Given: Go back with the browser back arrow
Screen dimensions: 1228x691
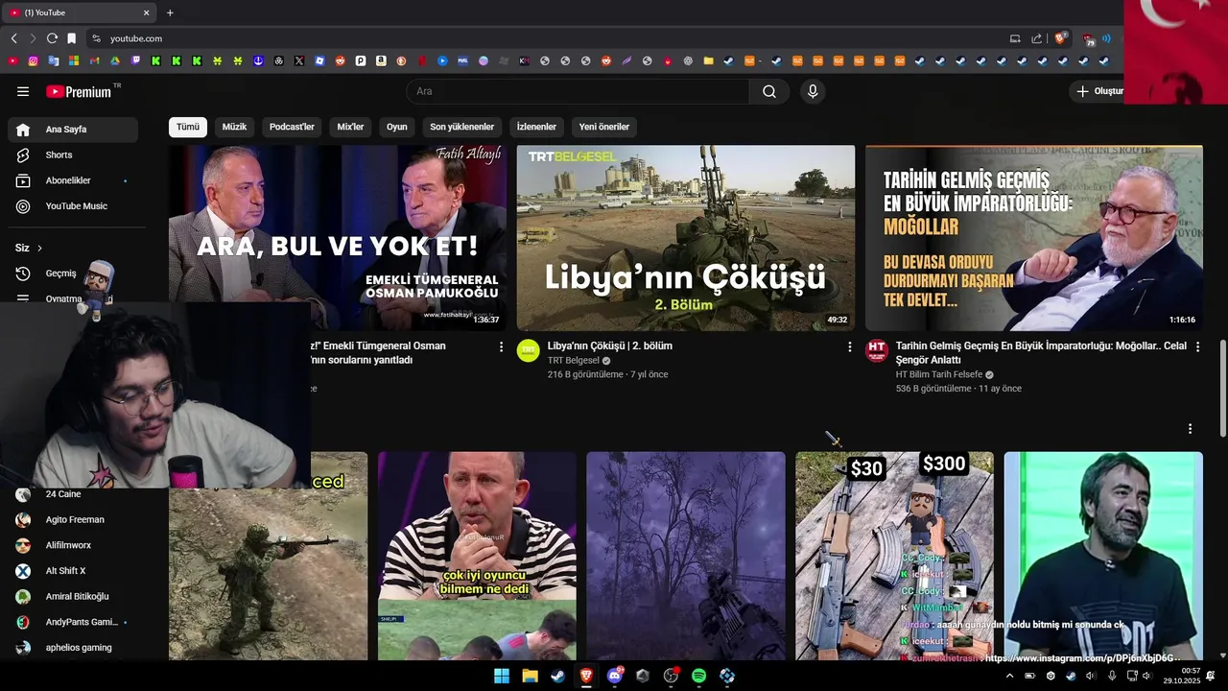Looking at the screenshot, I should tap(13, 38).
